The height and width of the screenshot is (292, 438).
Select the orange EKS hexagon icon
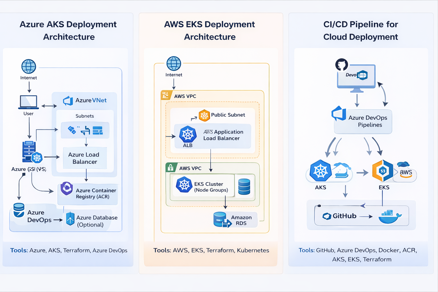[383, 171]
